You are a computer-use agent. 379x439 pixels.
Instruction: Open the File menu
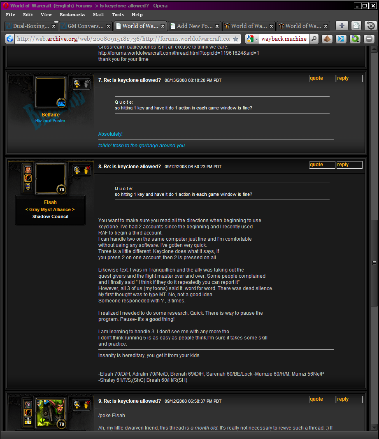(x=11, y=14)
